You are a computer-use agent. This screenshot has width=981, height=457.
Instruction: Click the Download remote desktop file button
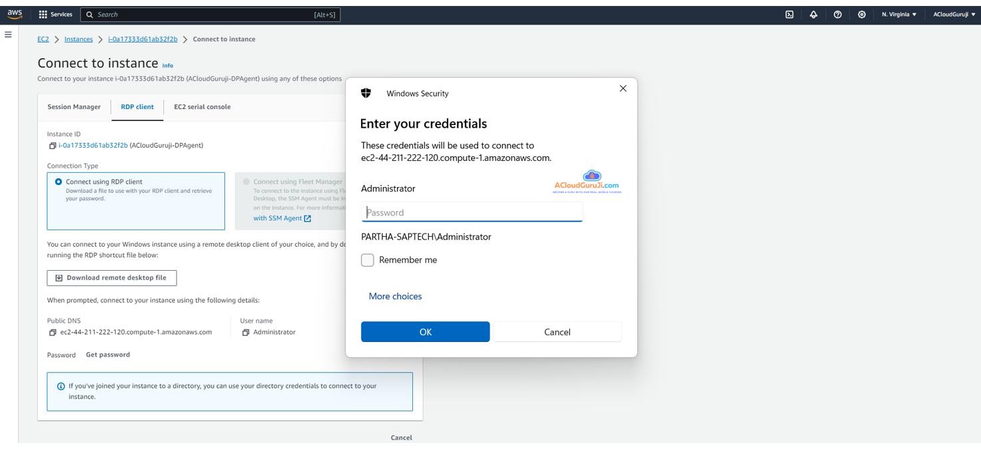click(x=112, y=278)
